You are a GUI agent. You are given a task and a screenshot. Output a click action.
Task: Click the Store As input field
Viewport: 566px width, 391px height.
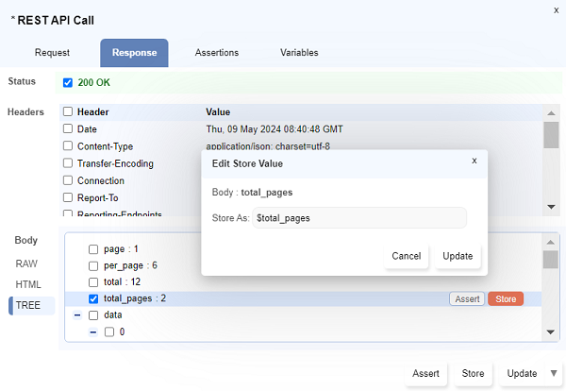(358, 217)
